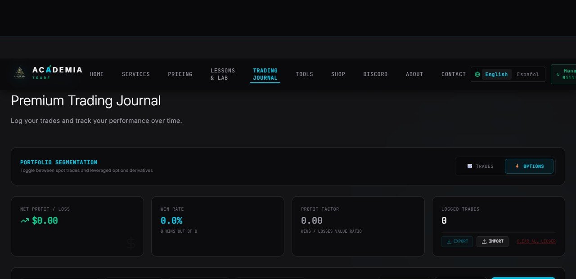Click the 'Log your trades' subtitle

click(96, 121)
